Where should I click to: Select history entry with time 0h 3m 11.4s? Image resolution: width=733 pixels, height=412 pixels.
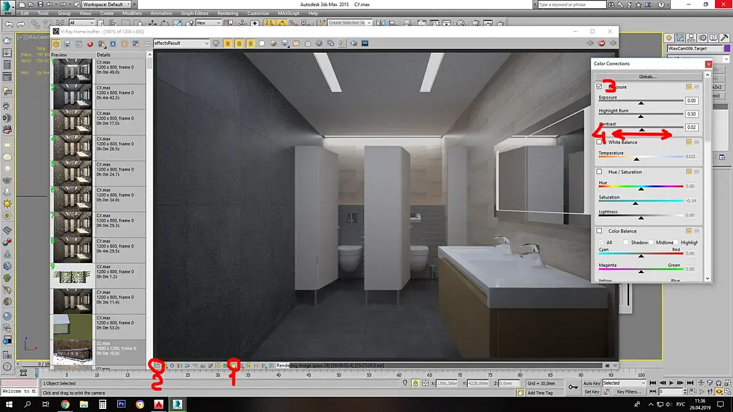[98, 302]
